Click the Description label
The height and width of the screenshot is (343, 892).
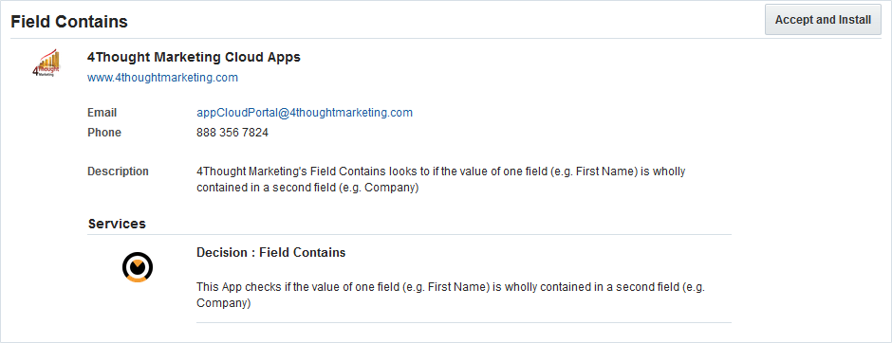pos(118,171)
